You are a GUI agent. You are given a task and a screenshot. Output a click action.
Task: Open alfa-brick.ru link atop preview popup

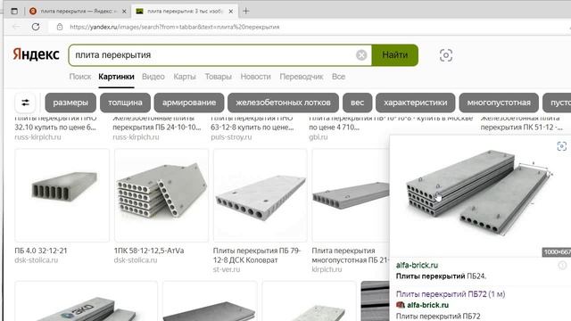pyautogui.click(x=417, y=266)
